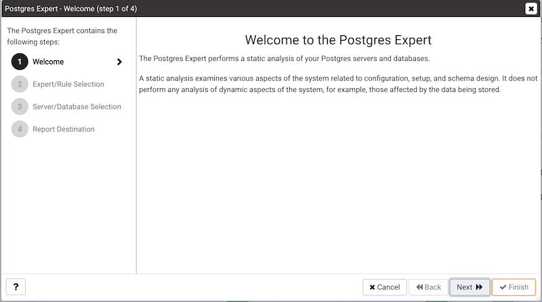Click the step 4 number circle
The width and height of the screenshot is (542, 302).
(x=20, y=129)
